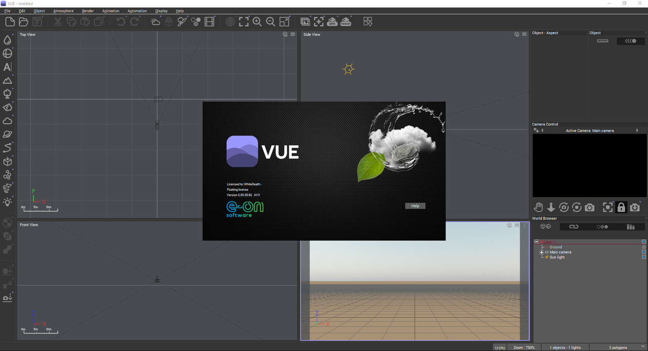Toggle the Main camera row blue square
Screen dimensions: 648x351
[644, 251]
